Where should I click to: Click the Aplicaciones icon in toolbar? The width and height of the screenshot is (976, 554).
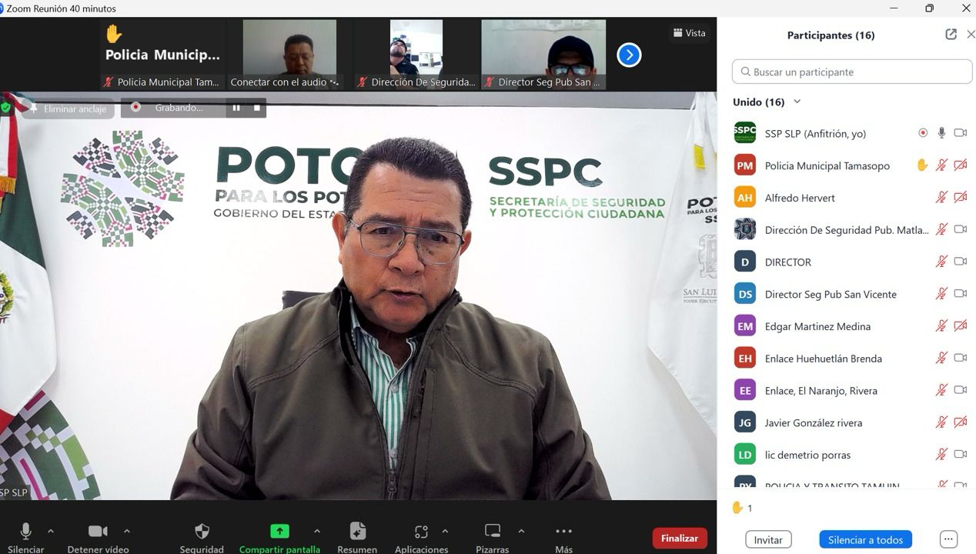pos(421,532)
